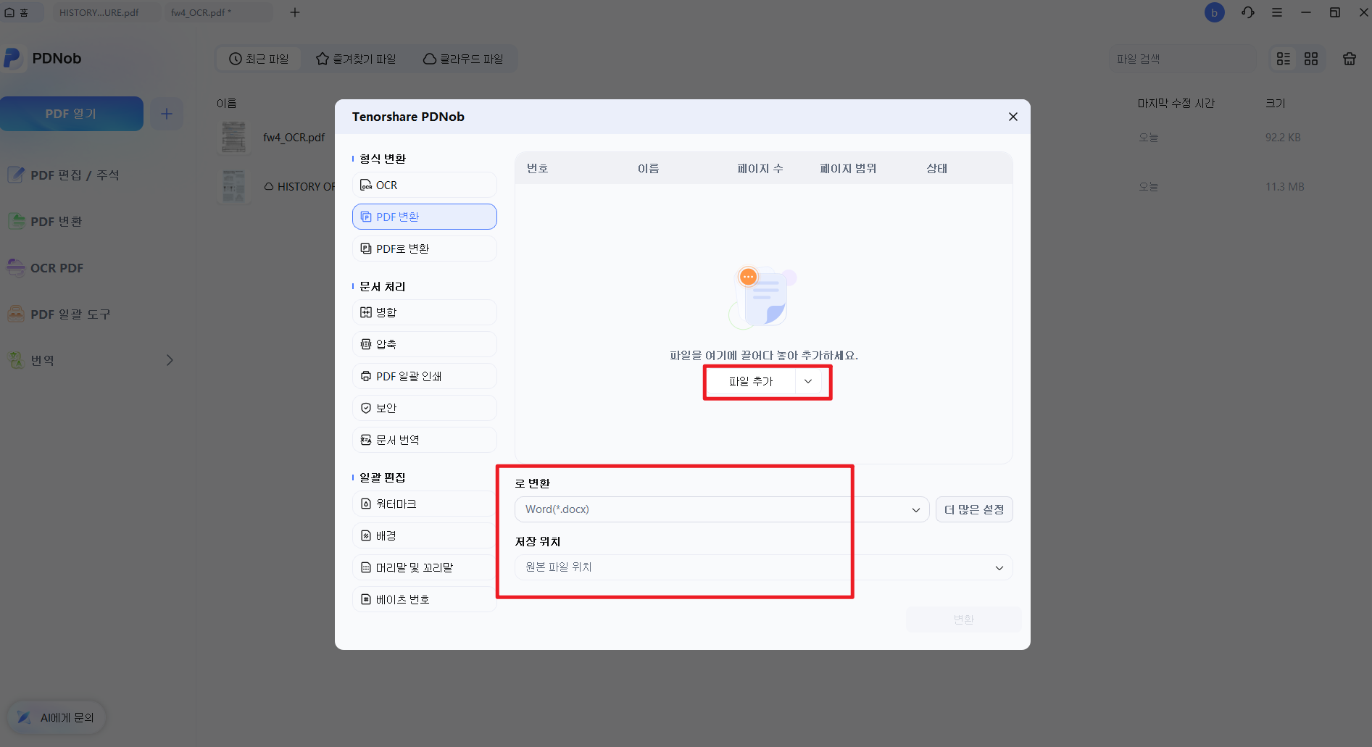Click the fw4_OCR.pdf file thumbnail
This screenshot has width=1372, height=747.
point(233,137)
